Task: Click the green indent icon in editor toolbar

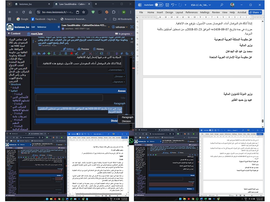Action: click(x=102, y=54)
